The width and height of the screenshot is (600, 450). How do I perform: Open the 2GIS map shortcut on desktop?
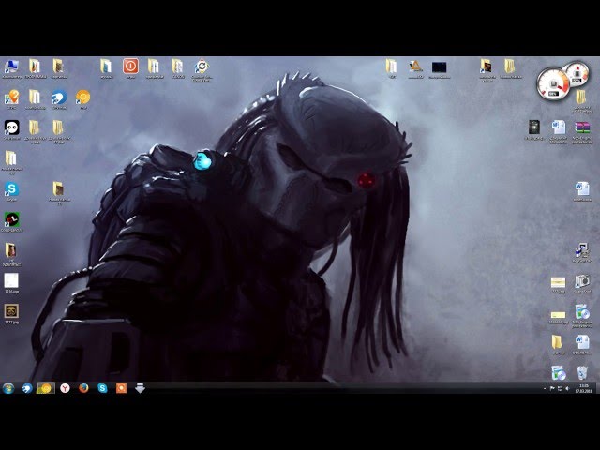(x=11, y=97)
